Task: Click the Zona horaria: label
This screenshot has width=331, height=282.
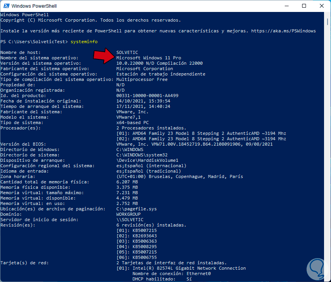Action: [x=18, y=176]
